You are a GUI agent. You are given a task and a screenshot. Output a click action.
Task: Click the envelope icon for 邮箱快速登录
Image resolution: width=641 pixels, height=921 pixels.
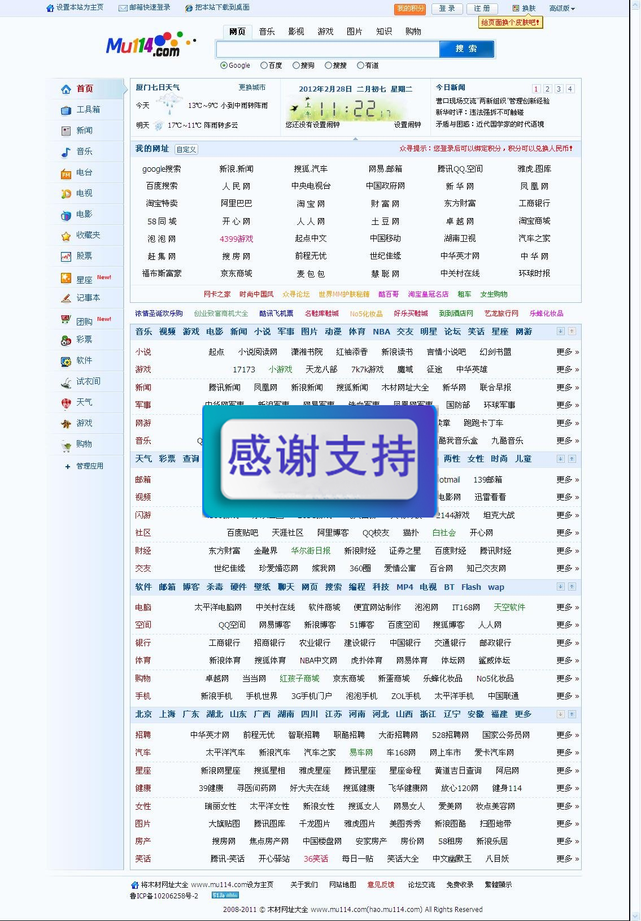pos(123,8)
